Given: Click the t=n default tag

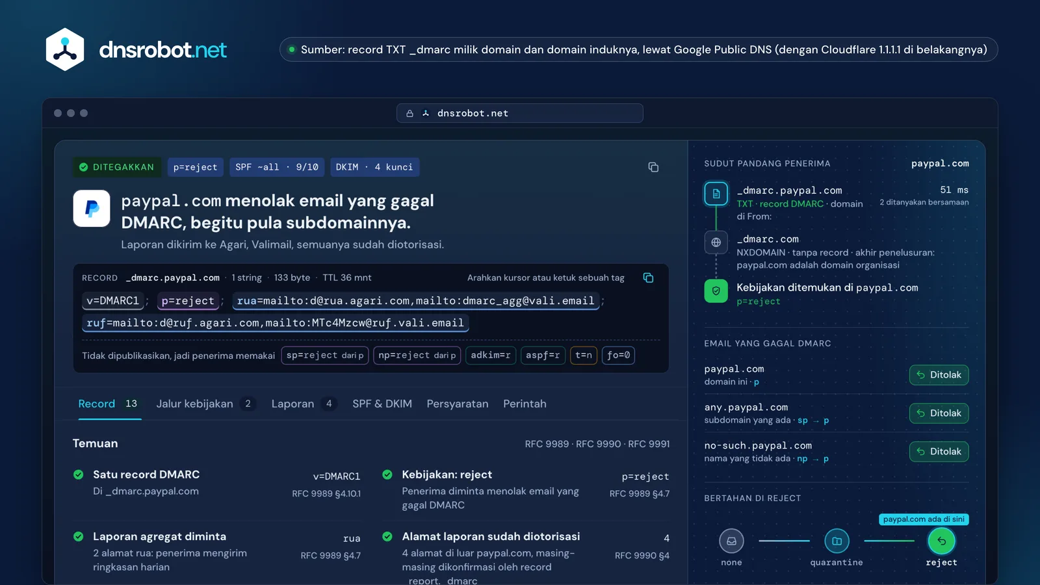Looking at the screenshot, I should [x=584, y=356].
